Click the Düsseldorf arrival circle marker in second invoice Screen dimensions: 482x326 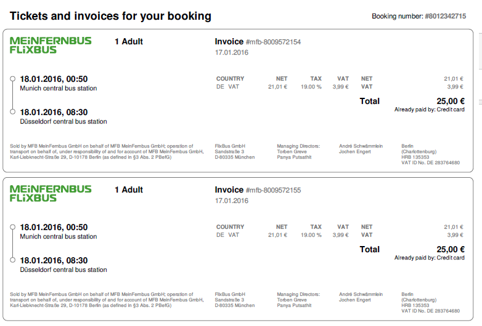pos(12,260)
